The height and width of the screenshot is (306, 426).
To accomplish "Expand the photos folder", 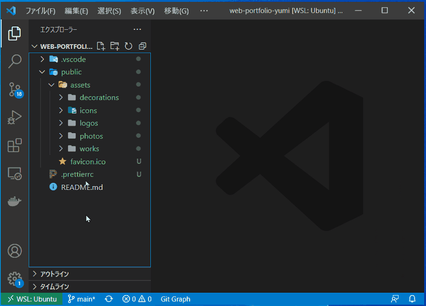I will click(x=61, y=136).
